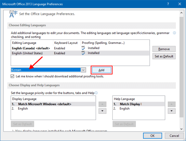This screenshot has width=186, height=141.
Task: Close the Language Preferences dialog
Action: (180, 4)
